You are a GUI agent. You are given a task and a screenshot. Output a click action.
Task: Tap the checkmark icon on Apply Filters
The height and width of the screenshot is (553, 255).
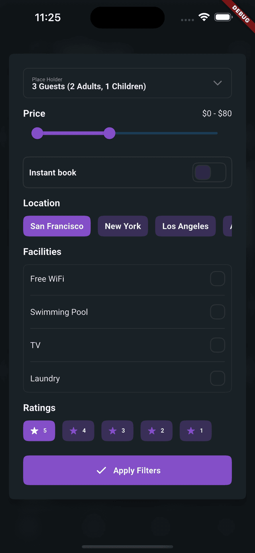coord(102,470)
